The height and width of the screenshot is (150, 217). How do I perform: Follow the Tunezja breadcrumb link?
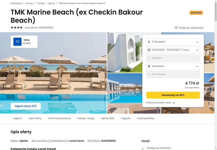[x=40, y=3]
